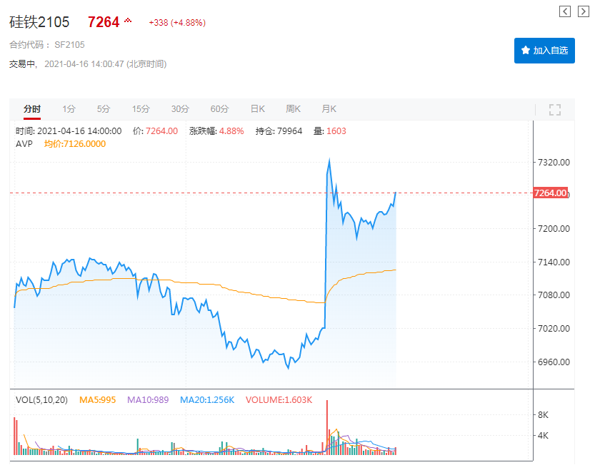
Task: Open the 月K monthly tab
Action: [329, 109]
